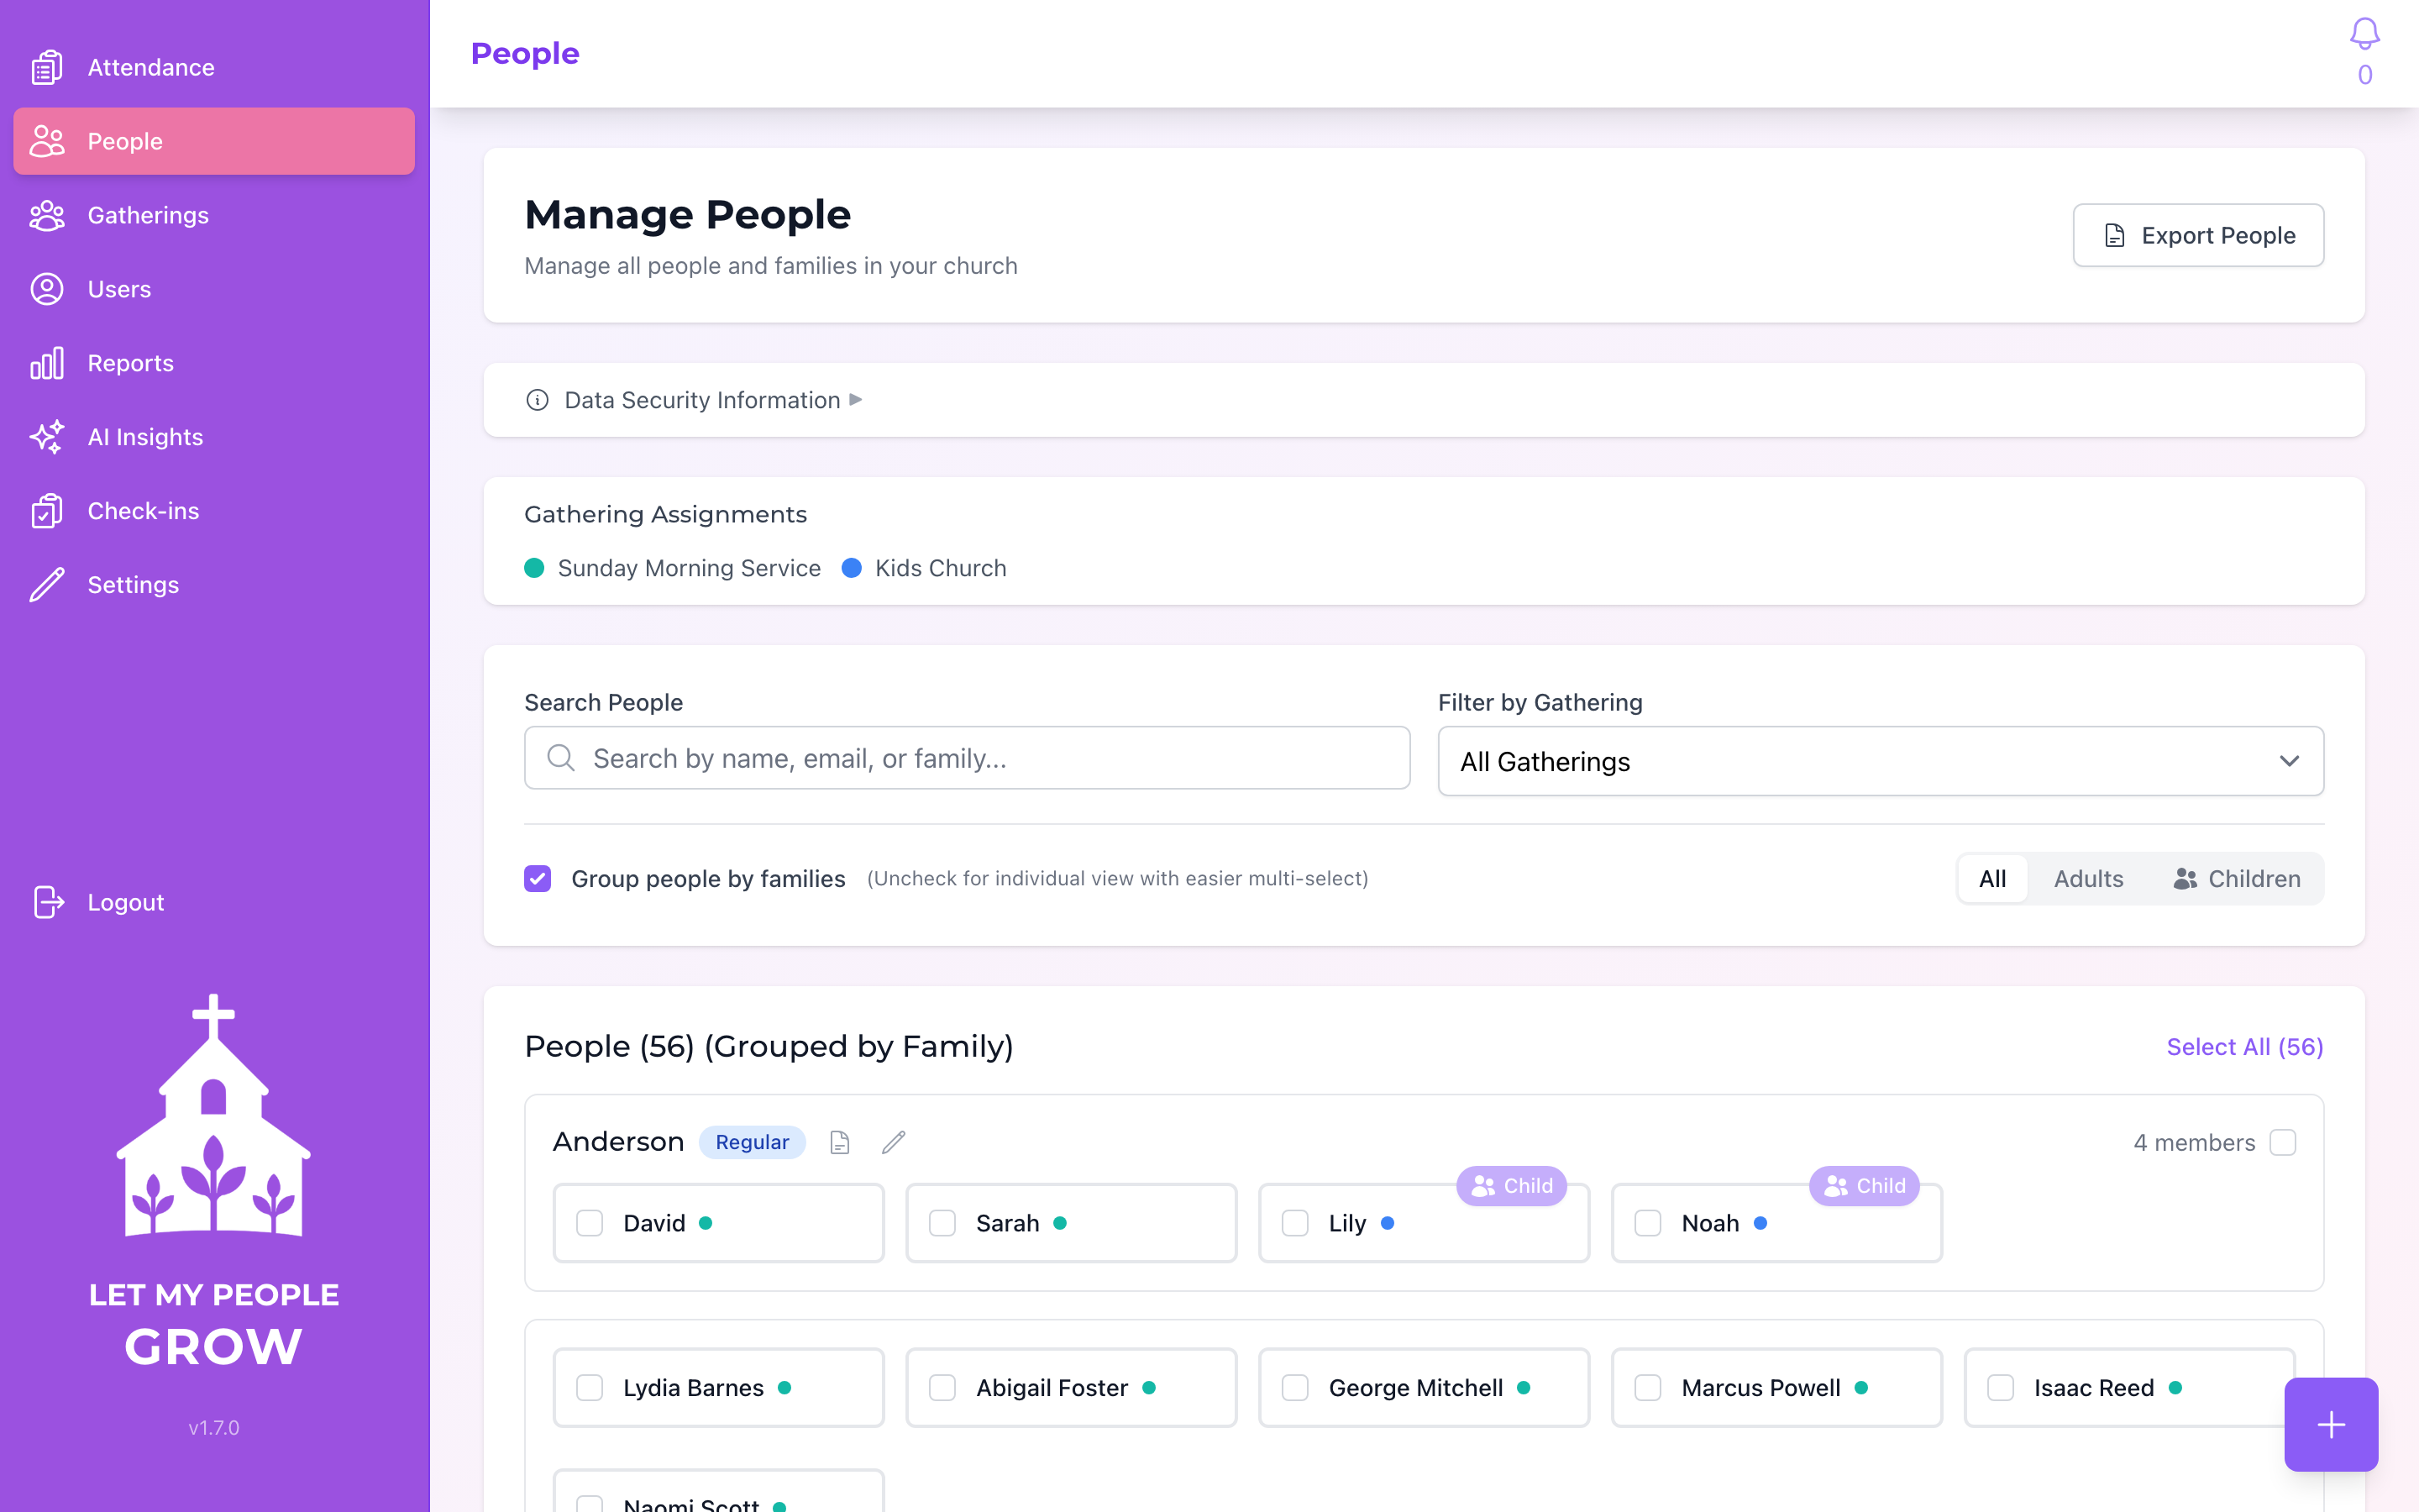This screenshot has width=2419, height=1512.
Task: Click the Search People input field
Action: [x=967, y=758]
